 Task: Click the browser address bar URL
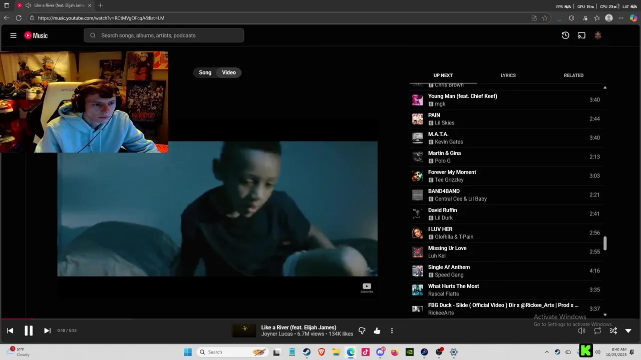point(101,18)
